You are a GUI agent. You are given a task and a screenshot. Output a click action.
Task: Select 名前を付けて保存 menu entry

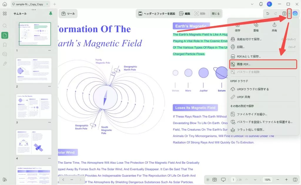point(263,39)
